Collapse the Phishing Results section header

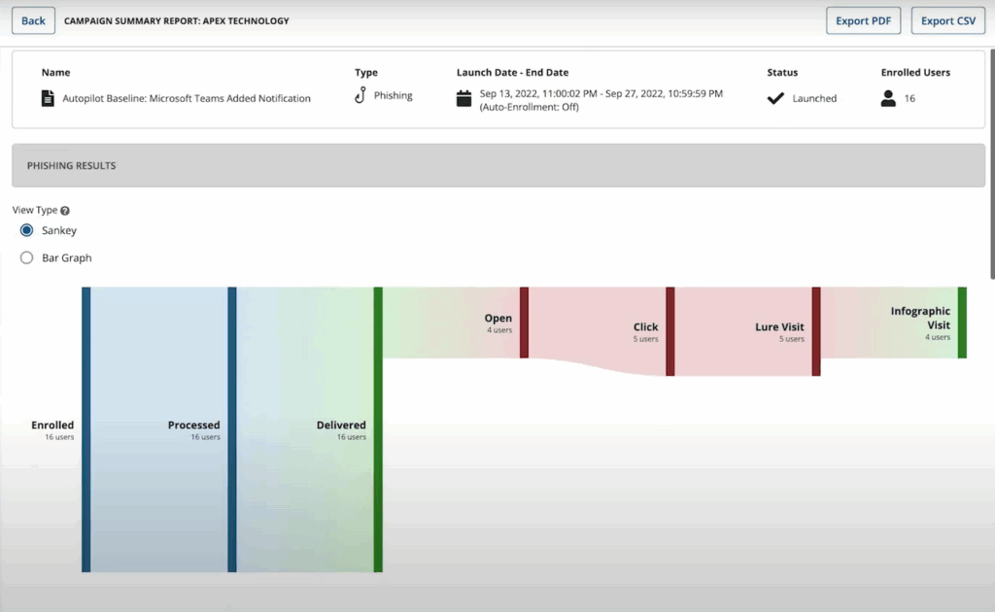497,166
